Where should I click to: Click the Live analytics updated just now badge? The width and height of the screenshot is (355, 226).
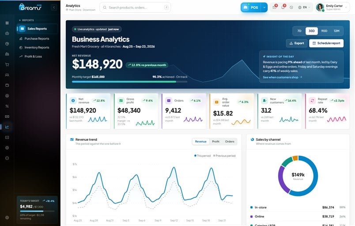point(97,29)
